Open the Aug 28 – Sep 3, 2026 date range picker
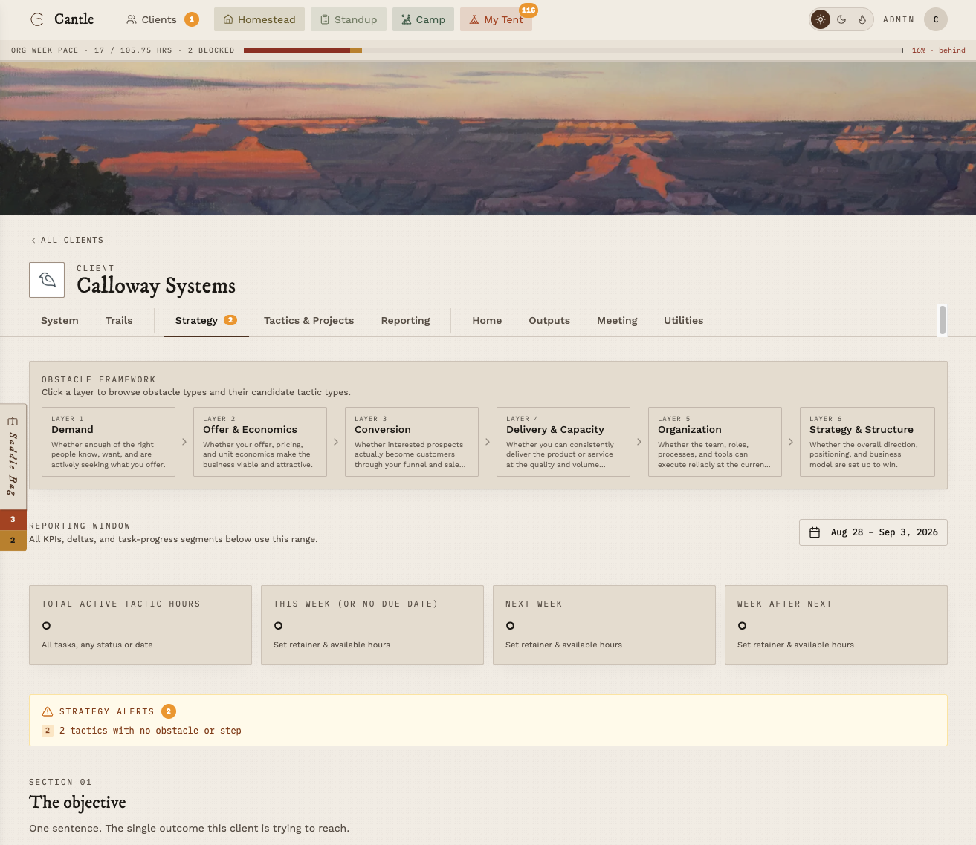976x845 pixels. coord(873,532)
